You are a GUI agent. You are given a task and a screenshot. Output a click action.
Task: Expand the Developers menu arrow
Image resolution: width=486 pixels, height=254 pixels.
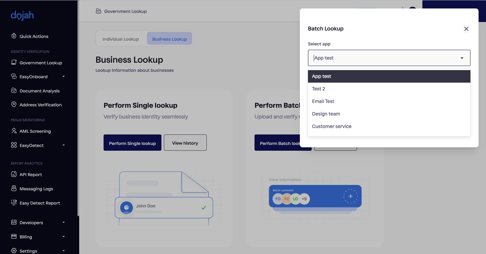(64, 223)
